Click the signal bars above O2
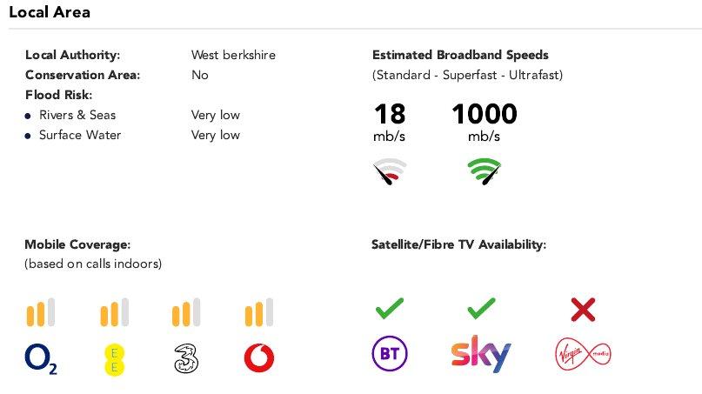 [x=41, y=312]
